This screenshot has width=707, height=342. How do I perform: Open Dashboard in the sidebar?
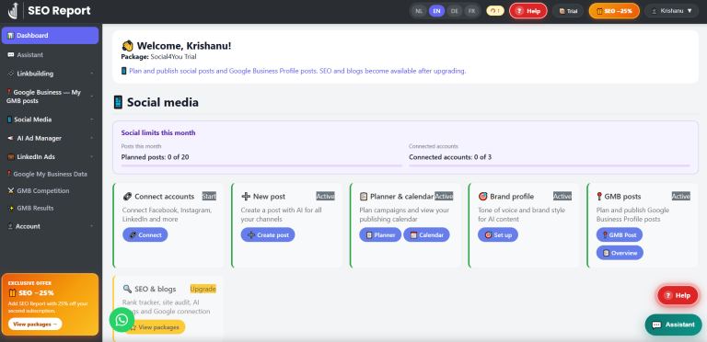[50, 36]
